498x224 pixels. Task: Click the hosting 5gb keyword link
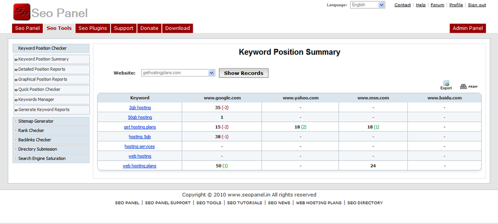click(x=140, y=137)
